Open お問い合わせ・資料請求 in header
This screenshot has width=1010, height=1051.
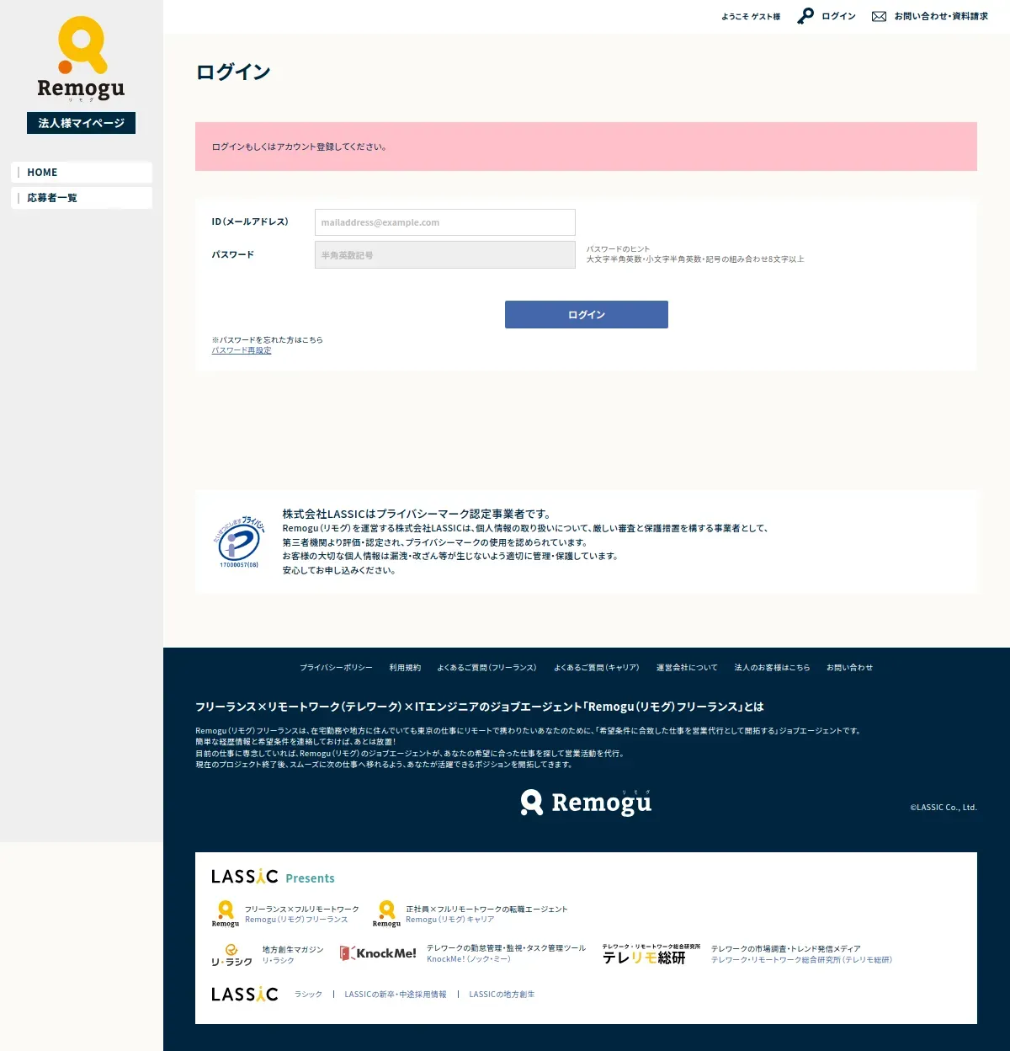point(941,16)
